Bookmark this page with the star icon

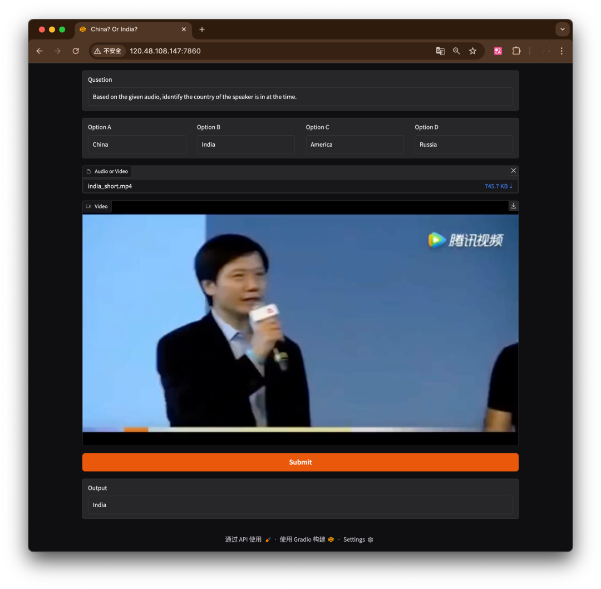472,51
